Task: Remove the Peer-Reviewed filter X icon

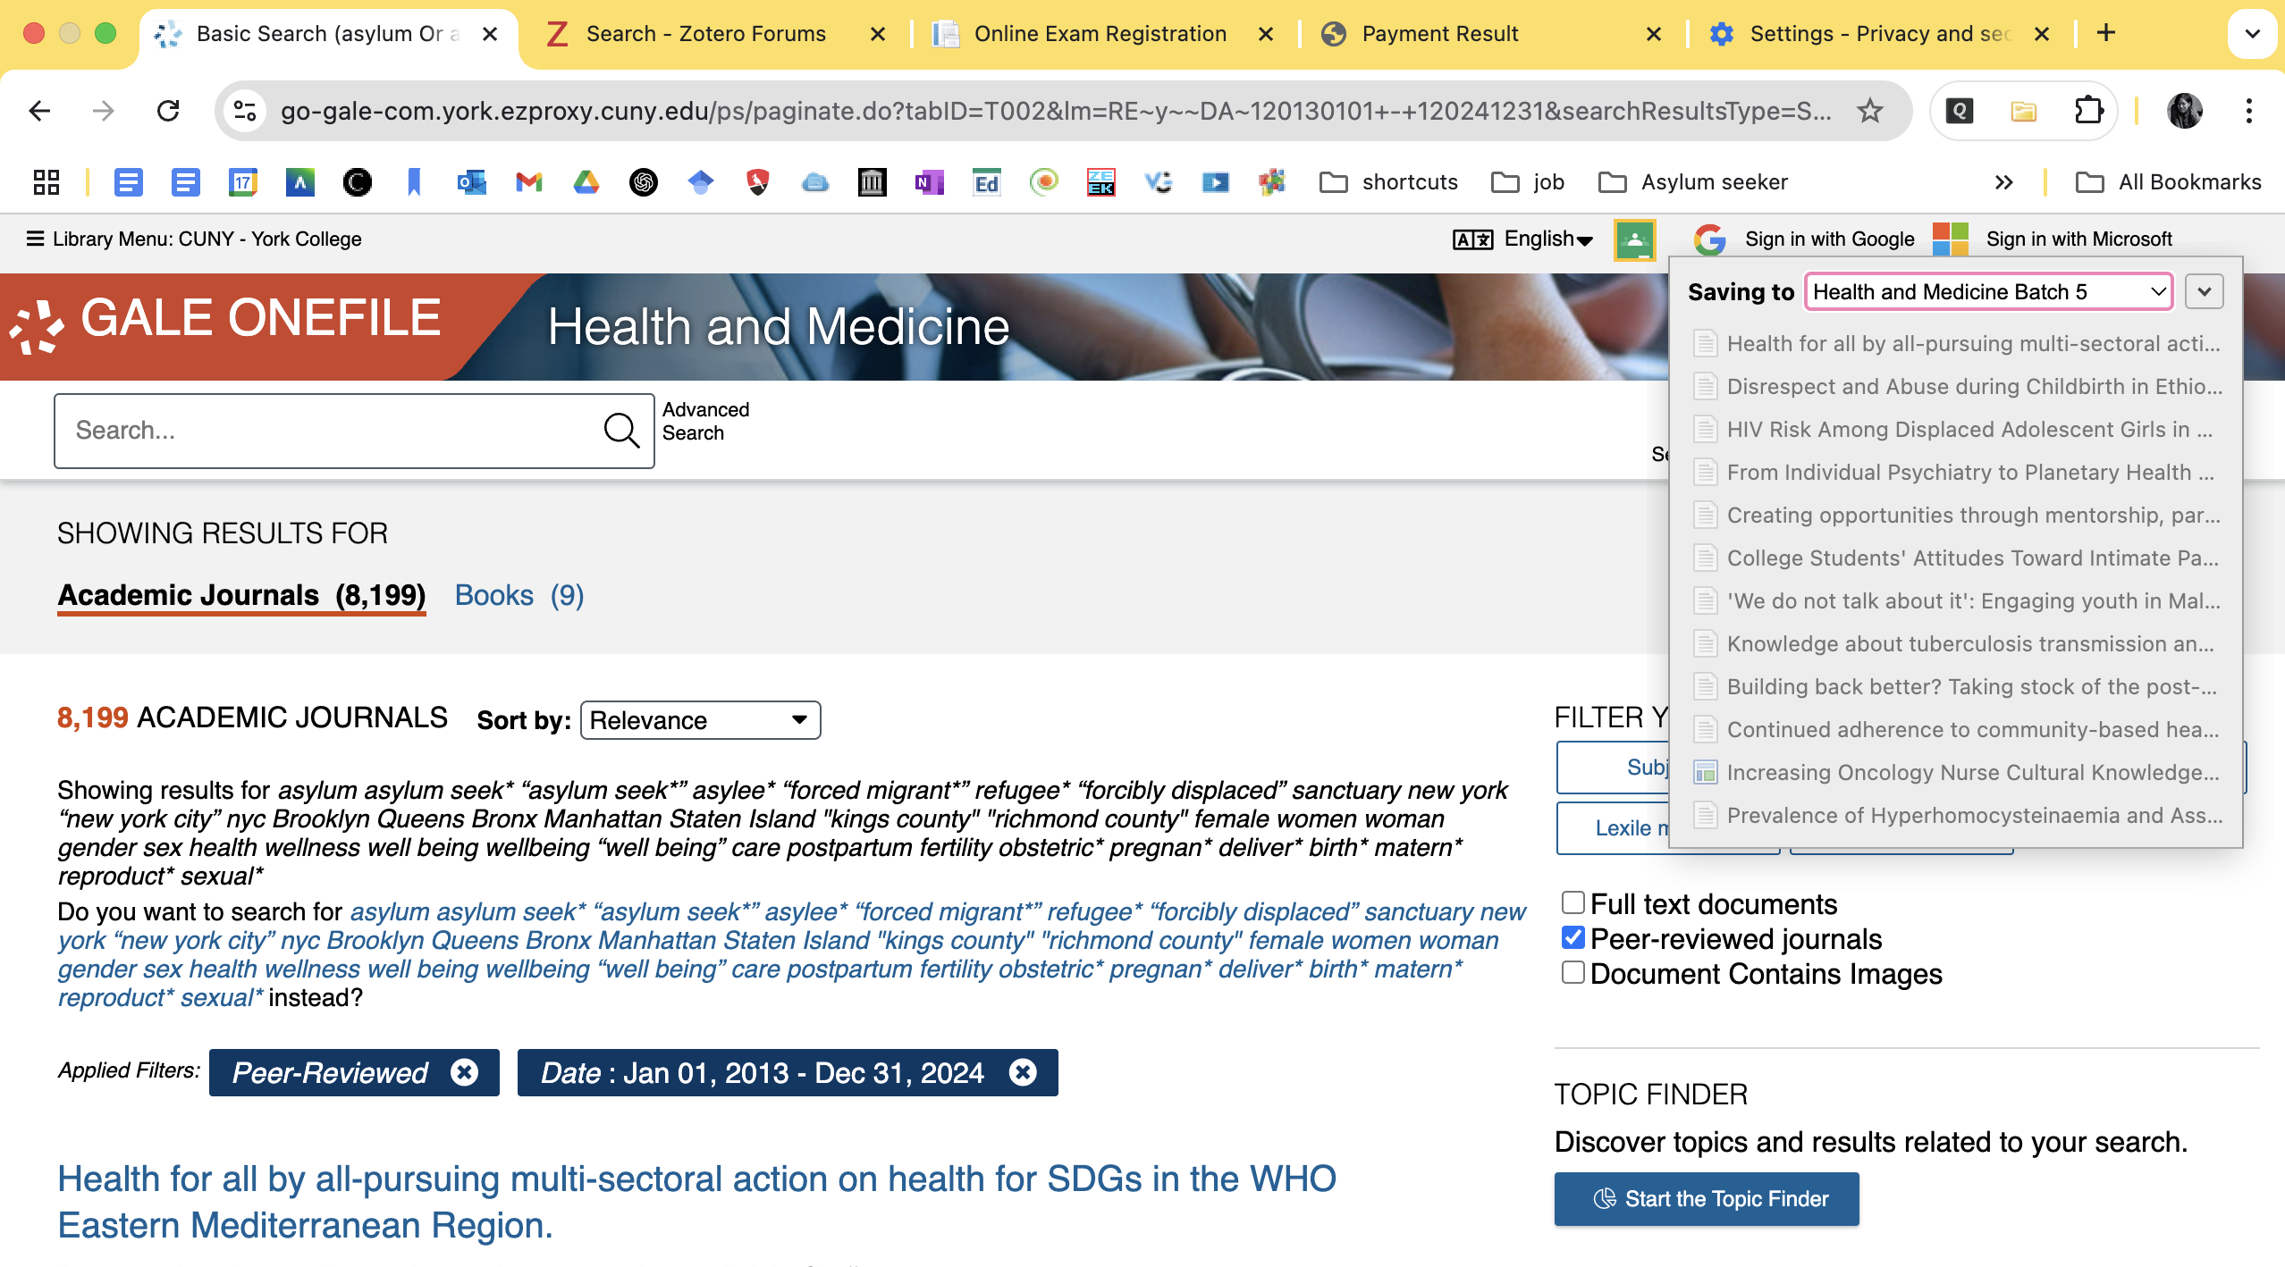Action: pyautogui.click(x=465, y=1072)
